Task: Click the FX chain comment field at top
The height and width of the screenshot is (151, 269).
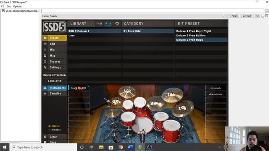Action: [153, 11]
